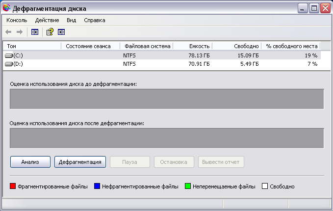Viewport: 333px width, 211px height.
Task: Toggle the console tree pane icon
Action: click(x=35, y=32)
